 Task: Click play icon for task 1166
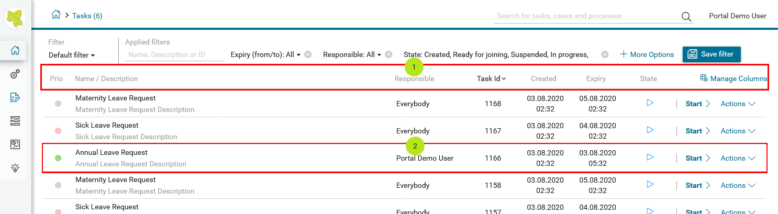[650, 157]
